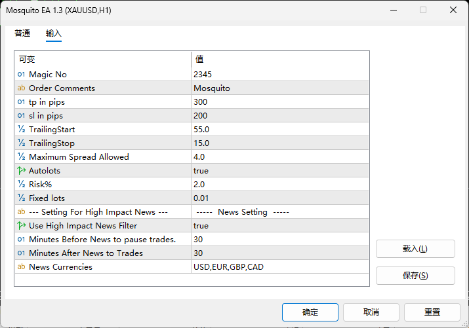Image resolution: width=469 pixels, height=328 pixels.
Task: Edit the Maximum Spread Allowed value 4.0
Action: coord(279,157)
